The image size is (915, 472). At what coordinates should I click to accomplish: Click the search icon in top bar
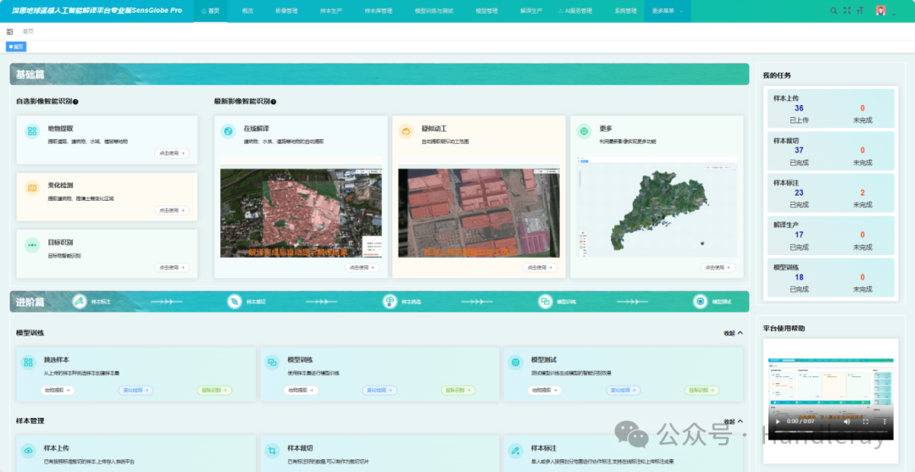(834, 11)
